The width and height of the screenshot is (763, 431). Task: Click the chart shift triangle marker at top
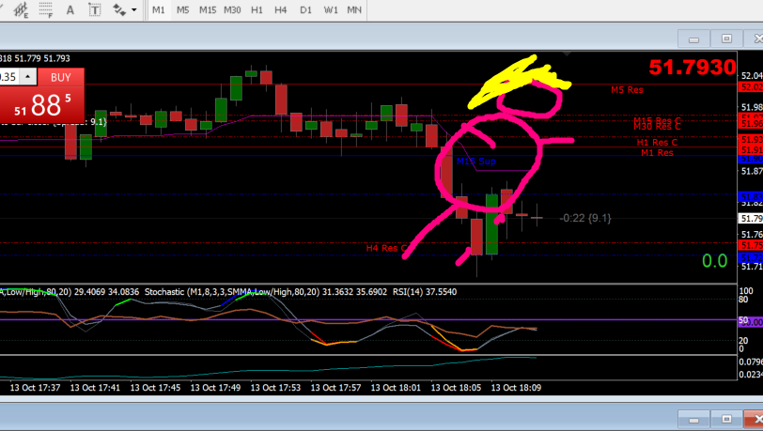coord(567,53)
